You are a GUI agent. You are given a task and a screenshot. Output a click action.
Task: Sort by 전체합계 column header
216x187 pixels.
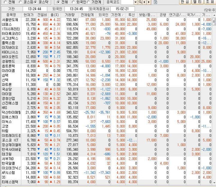pos(87,15)
